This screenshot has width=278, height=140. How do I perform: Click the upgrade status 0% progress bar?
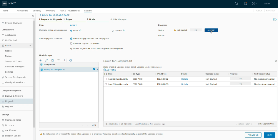(195, 30)
